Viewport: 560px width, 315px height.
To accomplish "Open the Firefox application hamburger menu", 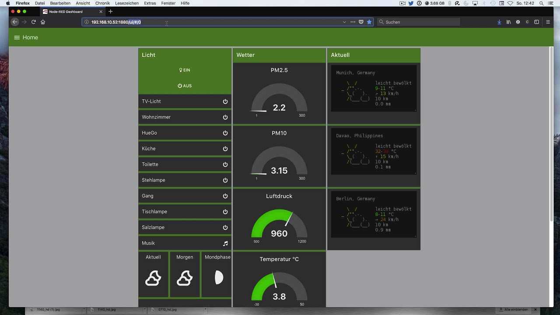I will click(548, 22).
